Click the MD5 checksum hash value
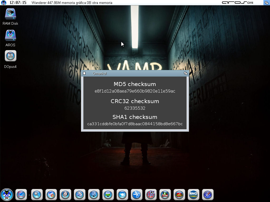 [x=135, y=91]
